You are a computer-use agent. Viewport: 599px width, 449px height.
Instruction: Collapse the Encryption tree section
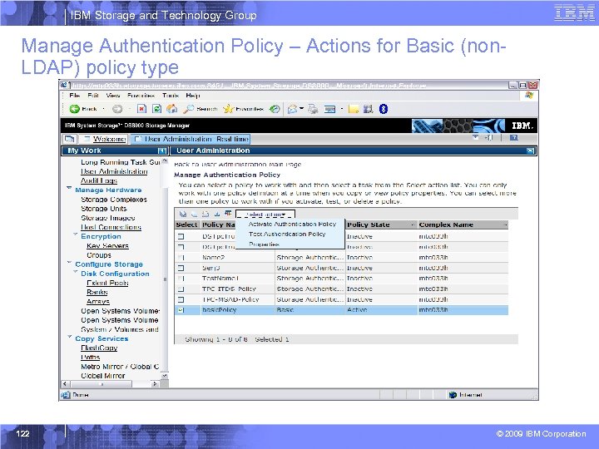(x=75, y=234)
